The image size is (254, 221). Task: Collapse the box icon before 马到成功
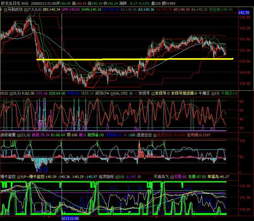tap(5, 10)
